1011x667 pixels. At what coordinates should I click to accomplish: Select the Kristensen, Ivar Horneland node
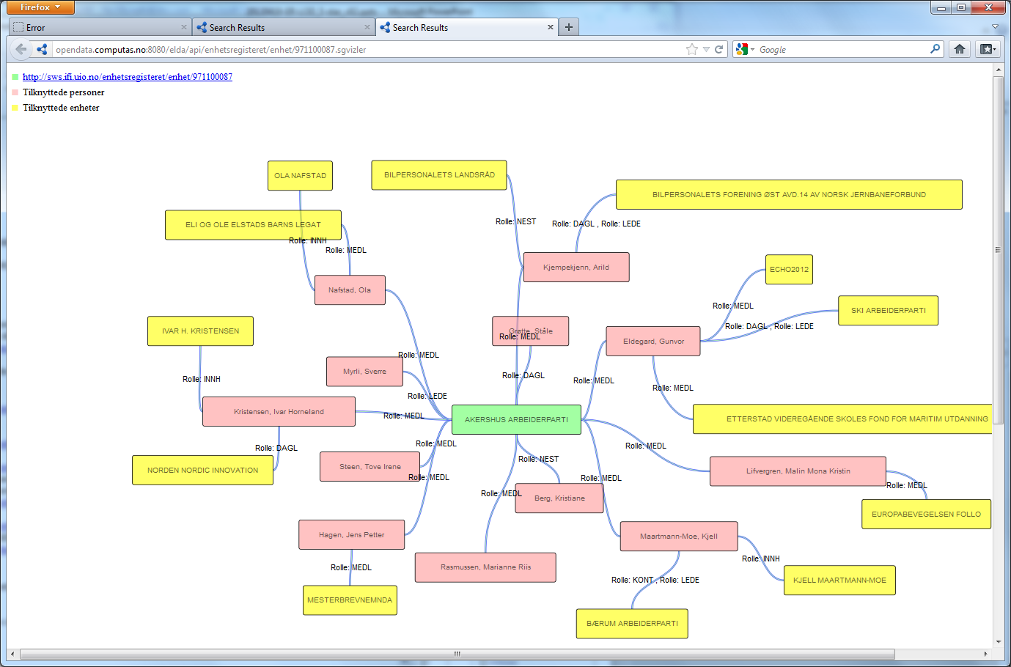click(279, 412)
